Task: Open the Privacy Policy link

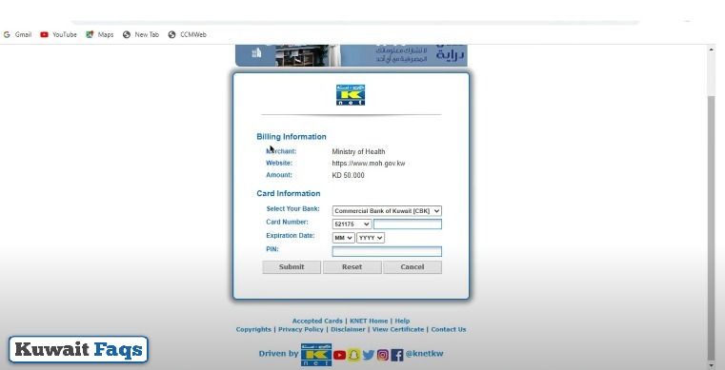Action: coord(301,329)
